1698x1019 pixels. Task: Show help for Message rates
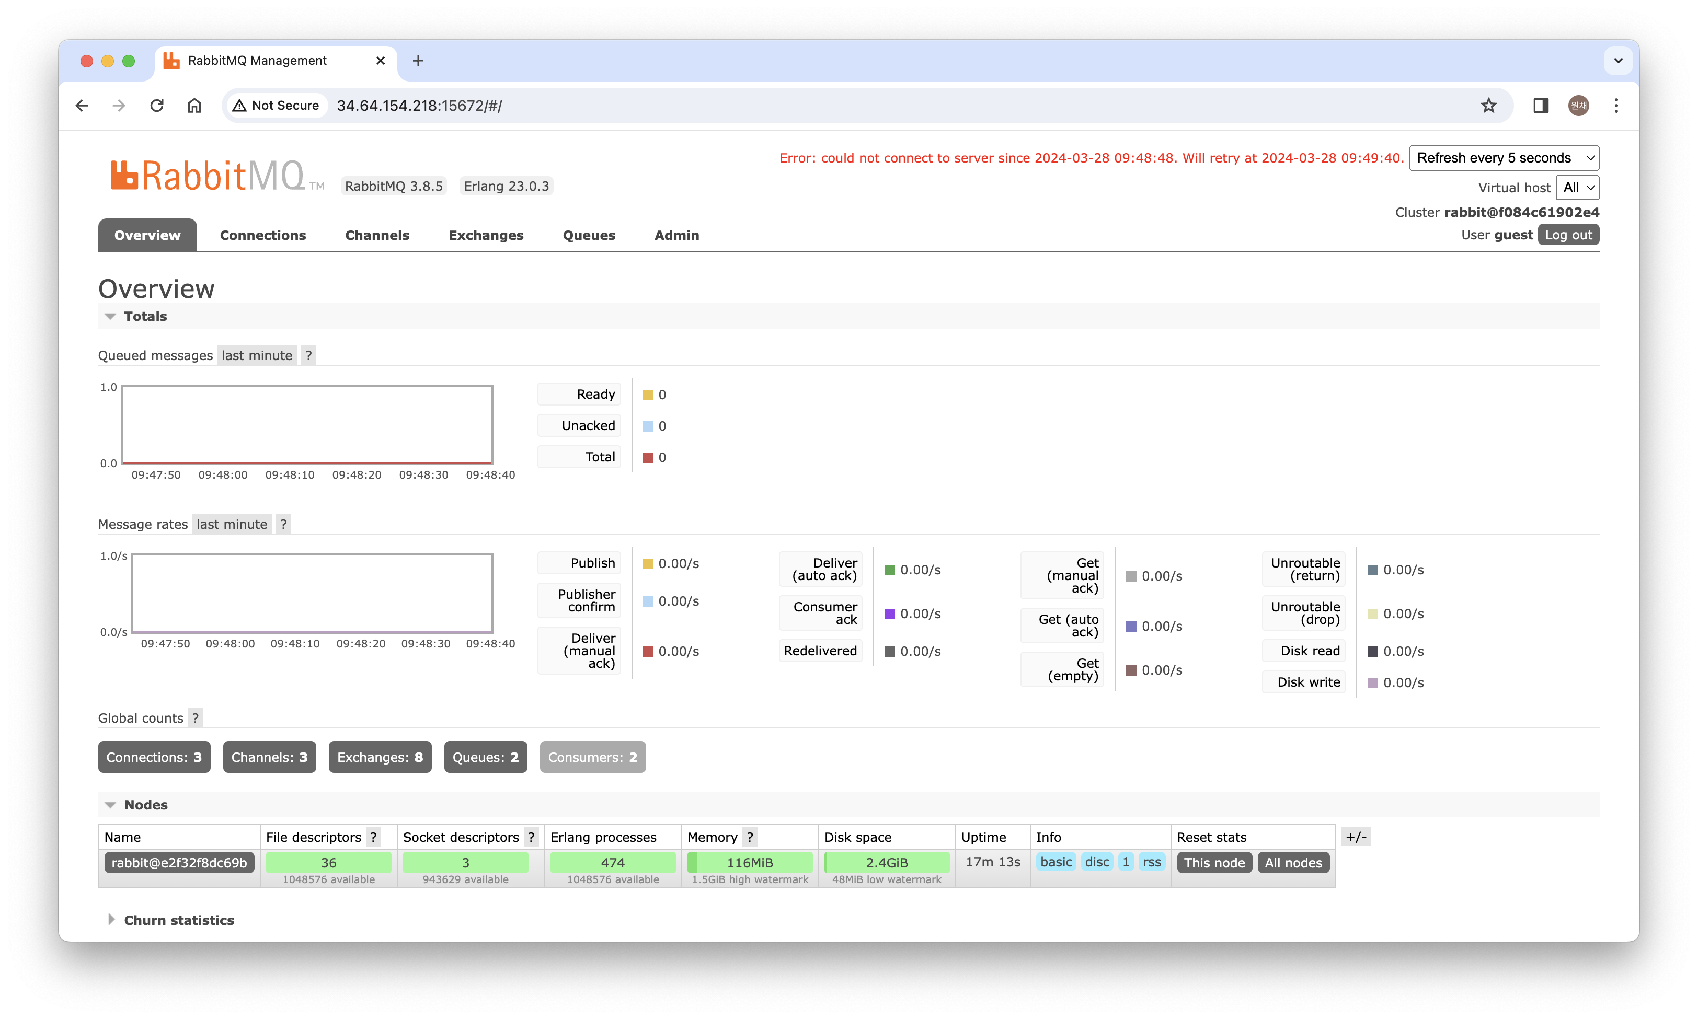click(283, 524)
